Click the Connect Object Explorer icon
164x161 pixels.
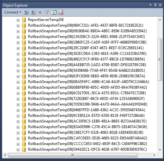click(x=26, y=13)
